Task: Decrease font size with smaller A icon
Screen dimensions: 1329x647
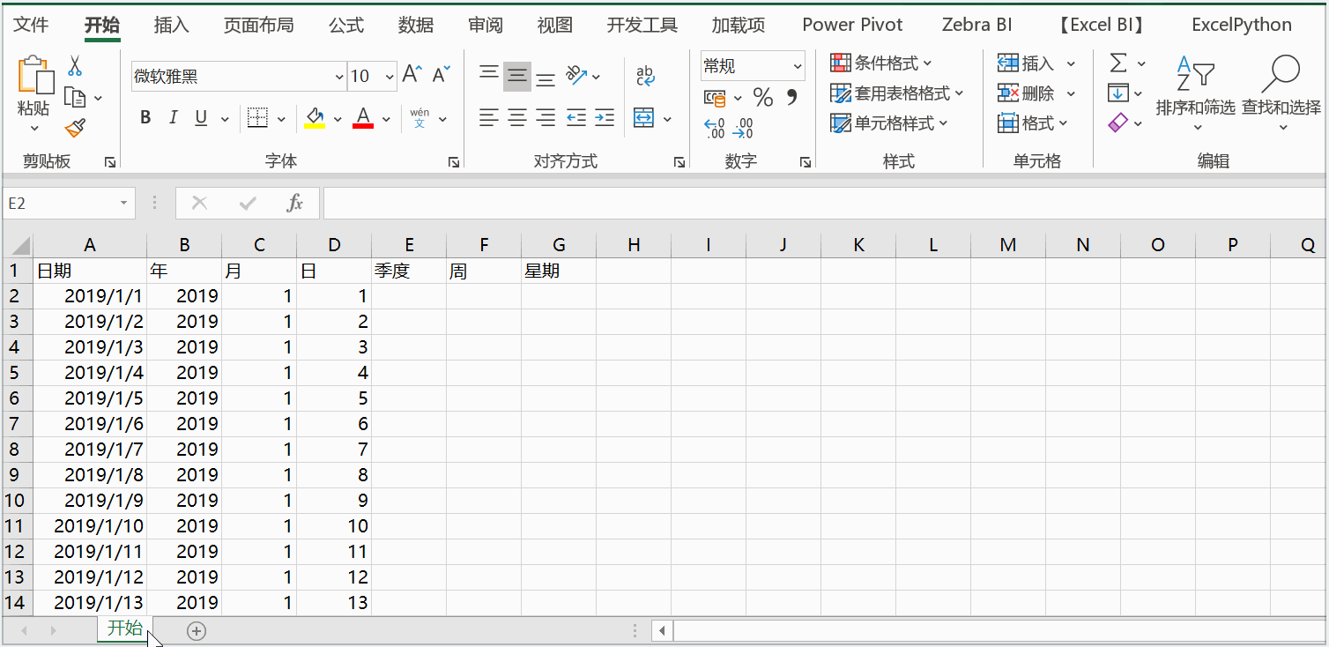Action: pyautogui.click(x=442, y=74)
